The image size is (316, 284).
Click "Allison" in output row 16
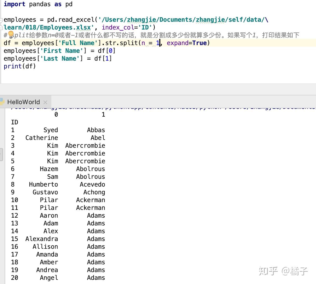[x=45, y=247]
